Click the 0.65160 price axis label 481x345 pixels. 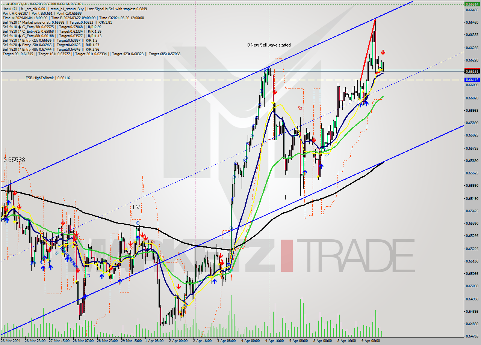tap(472, 261)
